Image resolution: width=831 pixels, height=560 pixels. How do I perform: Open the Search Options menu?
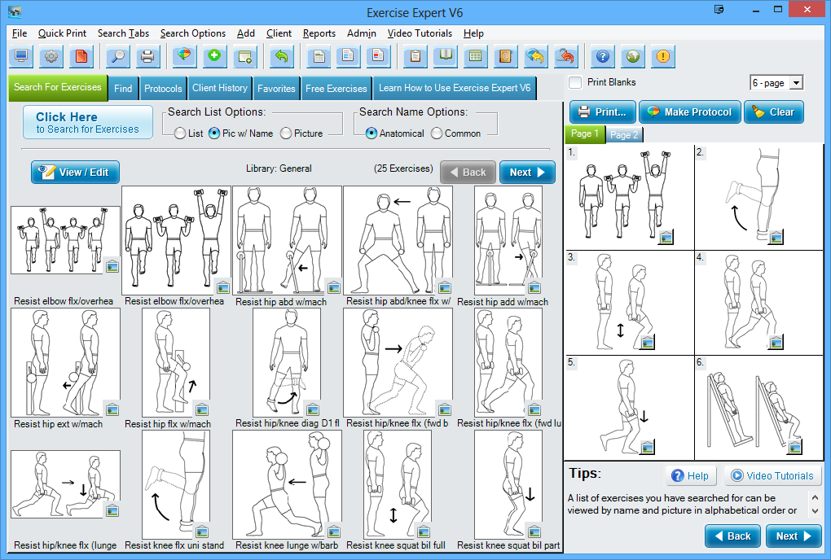[x=193, y=33]
